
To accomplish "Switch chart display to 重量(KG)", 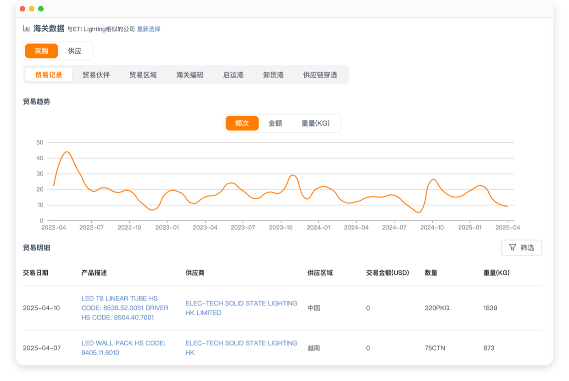I will pos(315,123).
